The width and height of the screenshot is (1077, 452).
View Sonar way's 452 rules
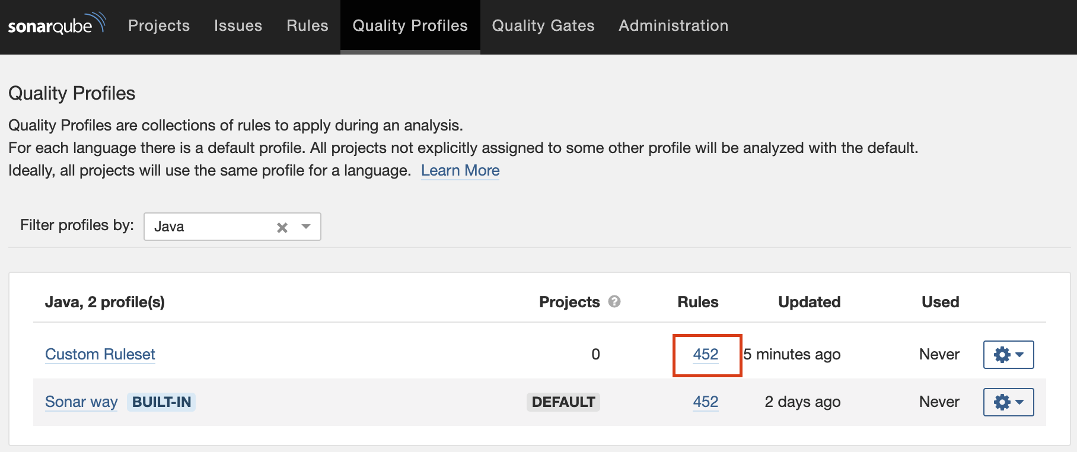pos(706,402)
